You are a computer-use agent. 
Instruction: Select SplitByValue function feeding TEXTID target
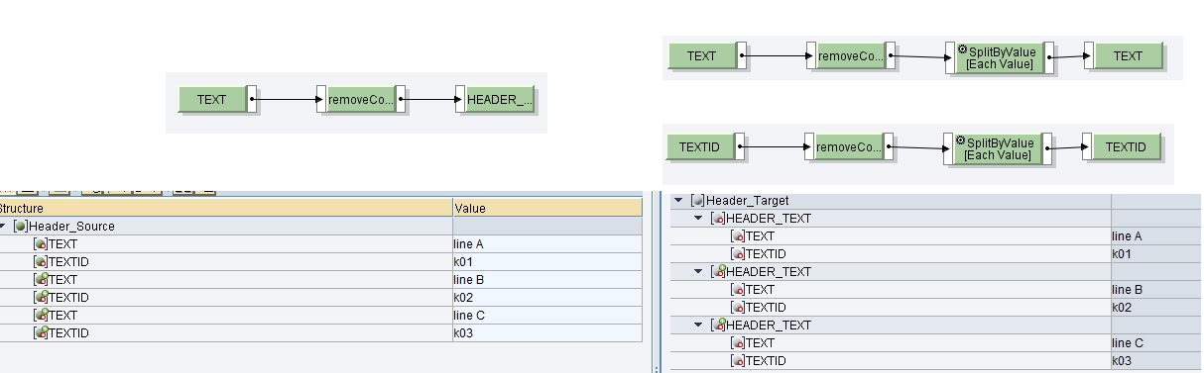(x=997, y=148)
